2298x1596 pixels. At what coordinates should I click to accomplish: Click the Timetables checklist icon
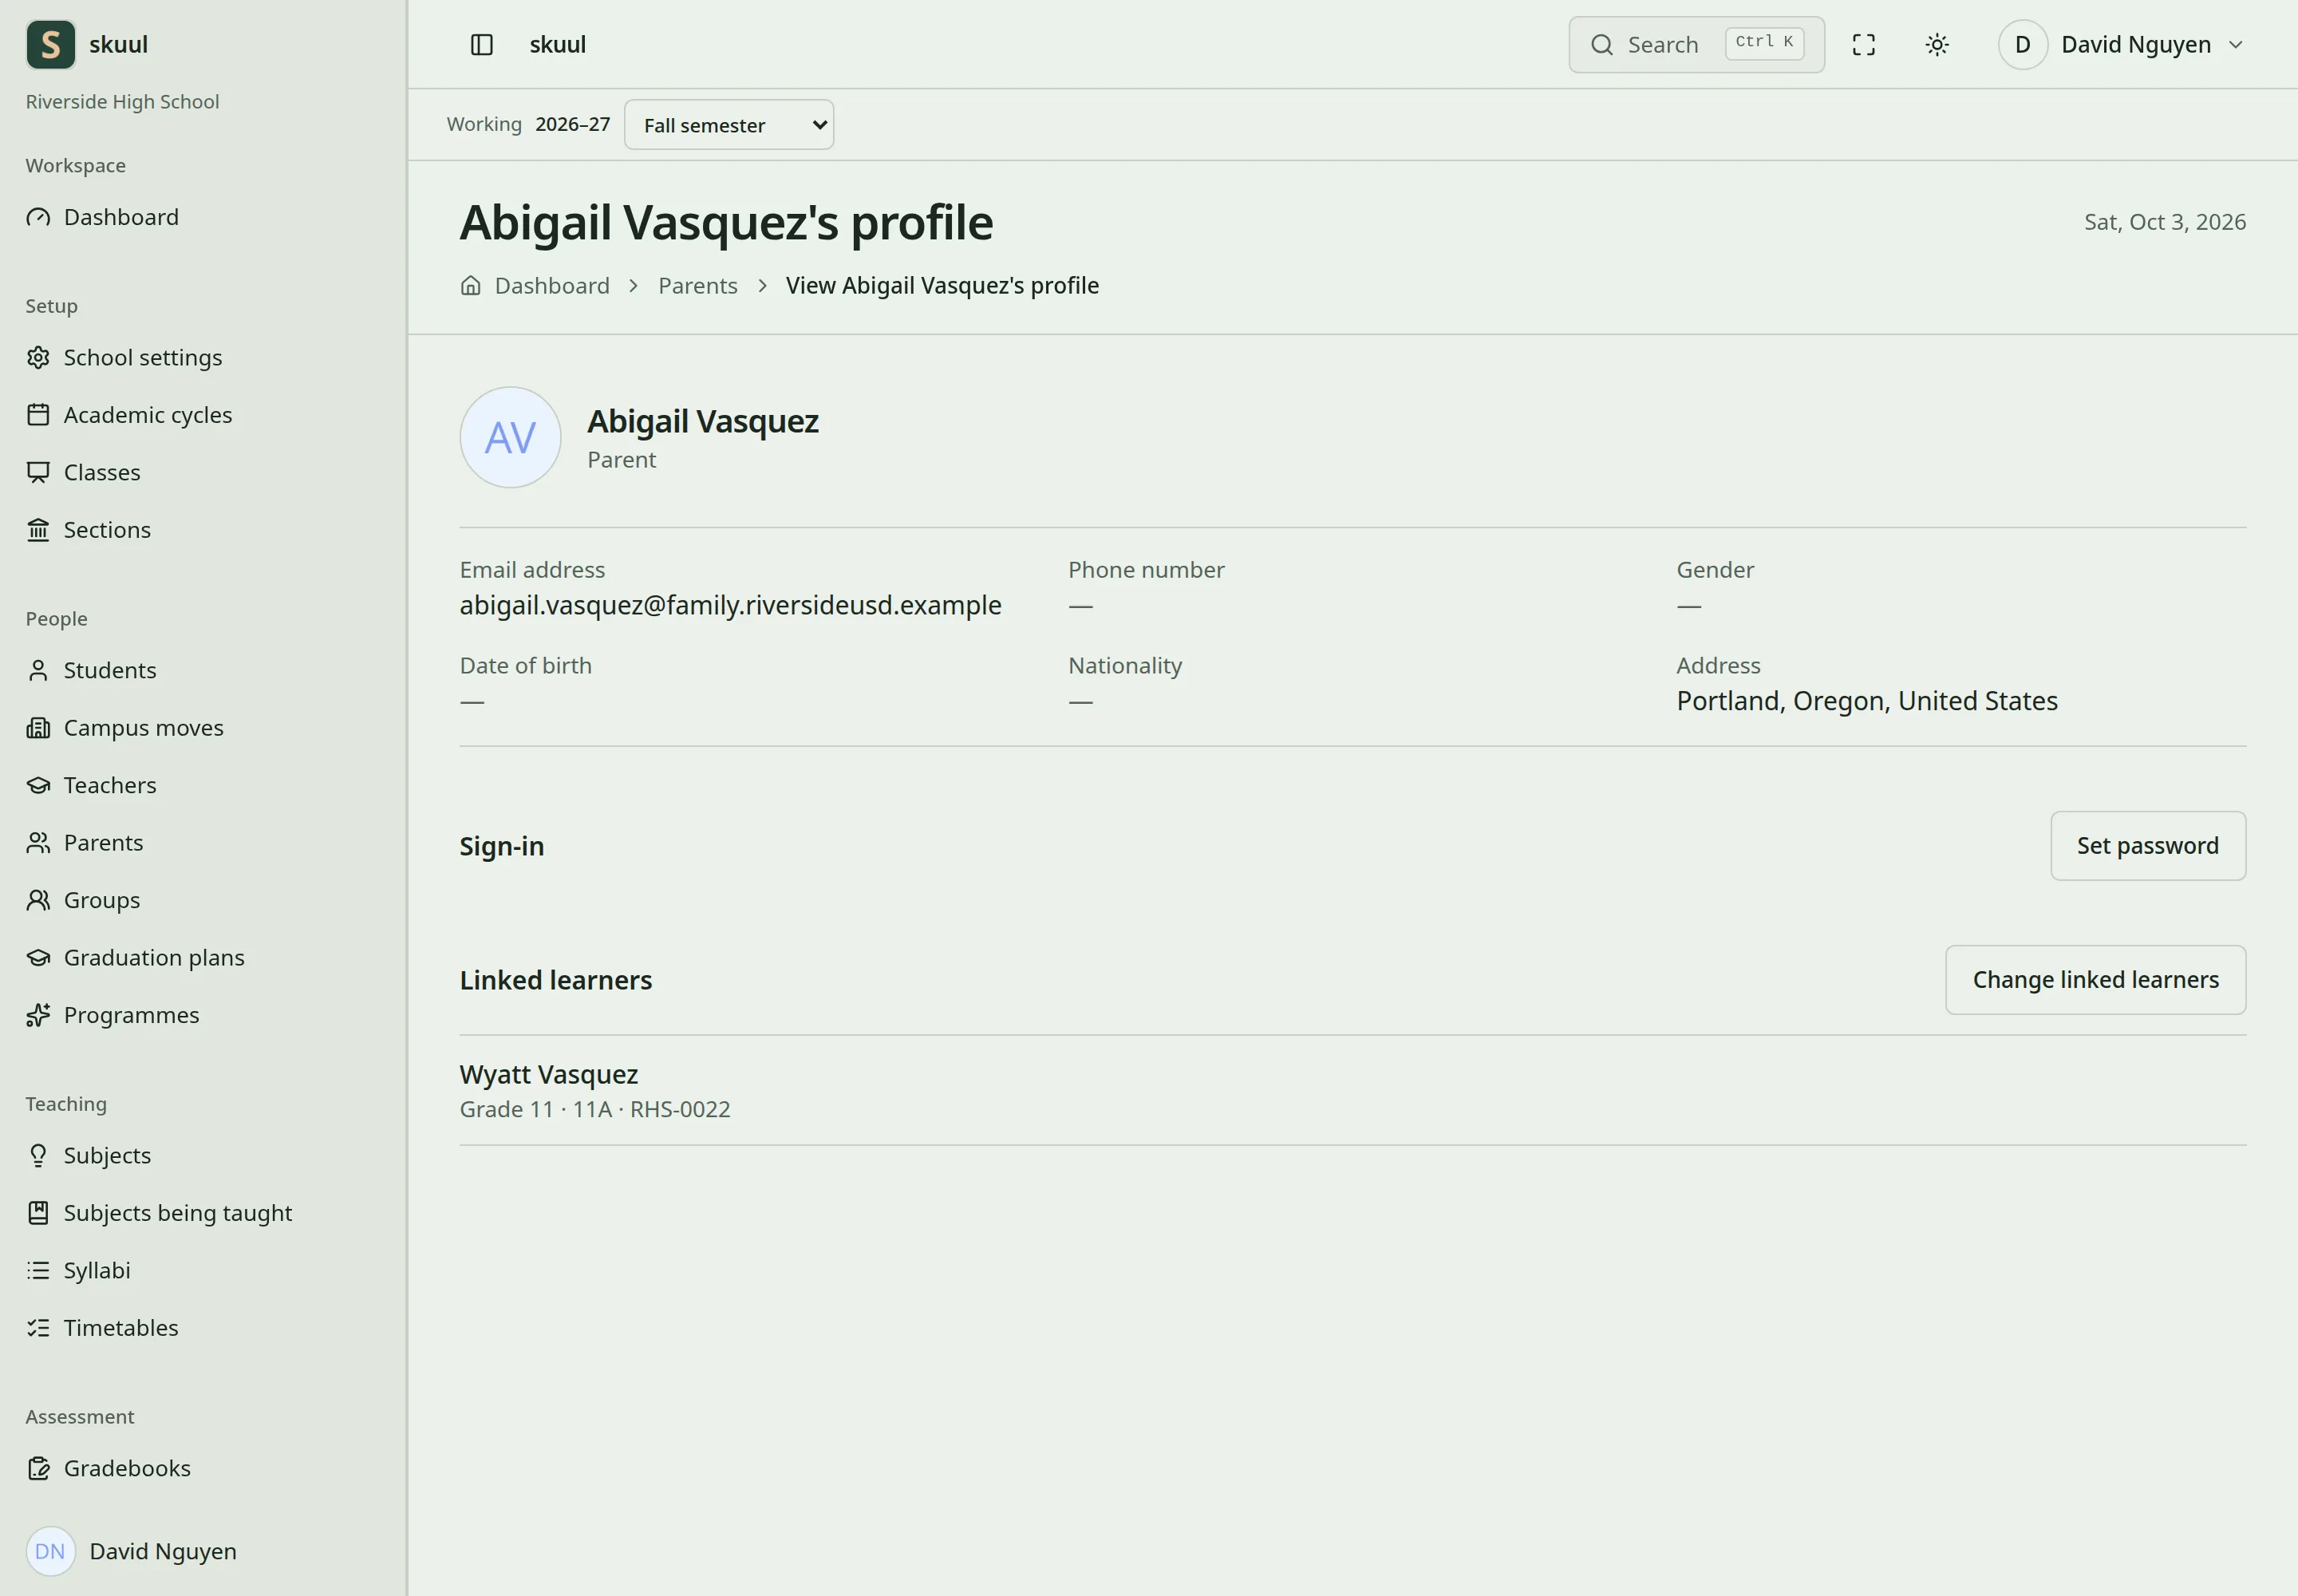coord(38,1327)
